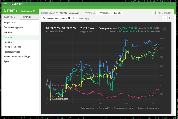The width and height of the screenshot is (178, 119).
Task: Open Результаты report
Action: pos(20,22)
